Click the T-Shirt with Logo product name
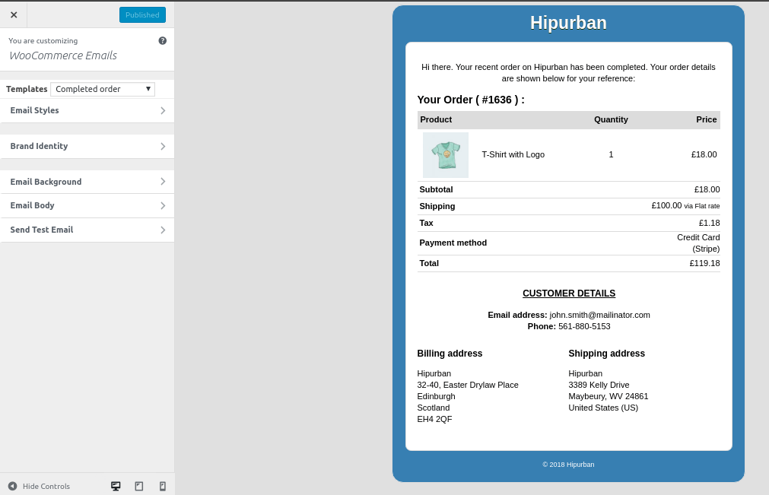Image resolution: width=769 pixels, height=495 pixels. pyautogui.click(x=513, y=155)
